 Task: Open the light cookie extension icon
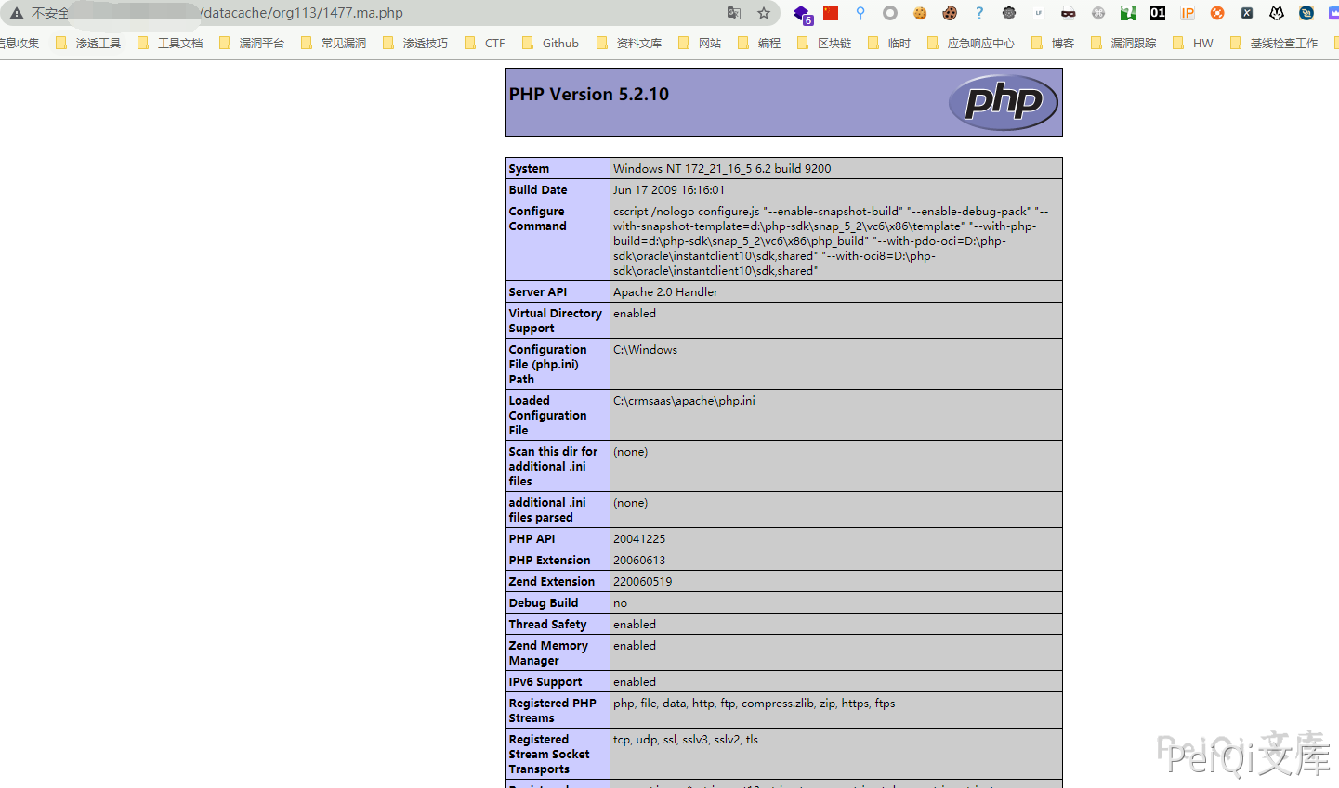[920, 13]
